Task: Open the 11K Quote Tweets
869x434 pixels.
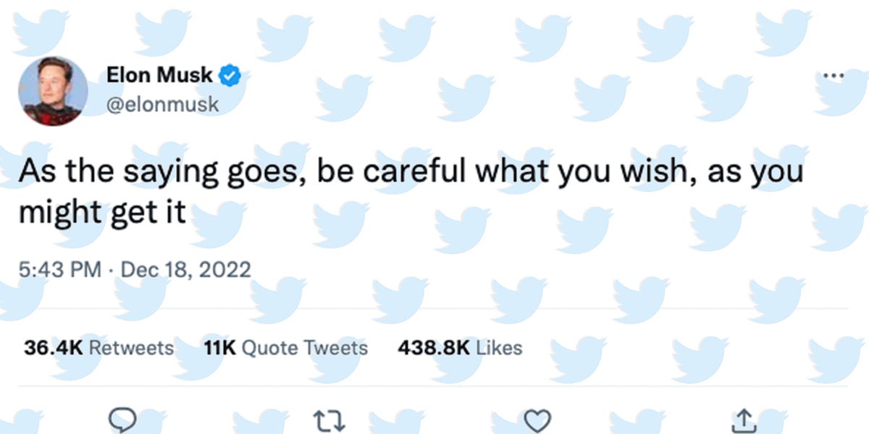Action: 285,348
